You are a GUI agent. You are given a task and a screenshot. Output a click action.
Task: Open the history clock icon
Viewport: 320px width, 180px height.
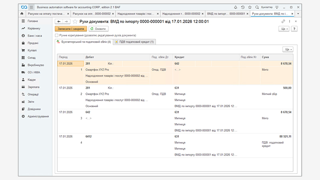coord(242,7)
